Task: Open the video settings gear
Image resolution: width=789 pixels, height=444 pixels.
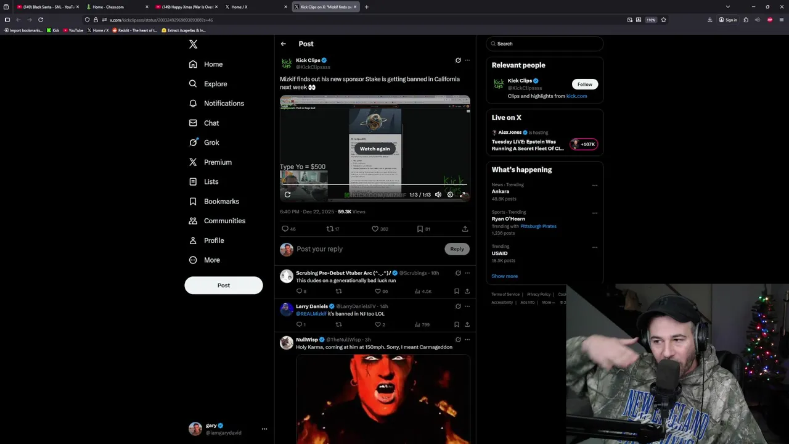Action: point(450,194)
